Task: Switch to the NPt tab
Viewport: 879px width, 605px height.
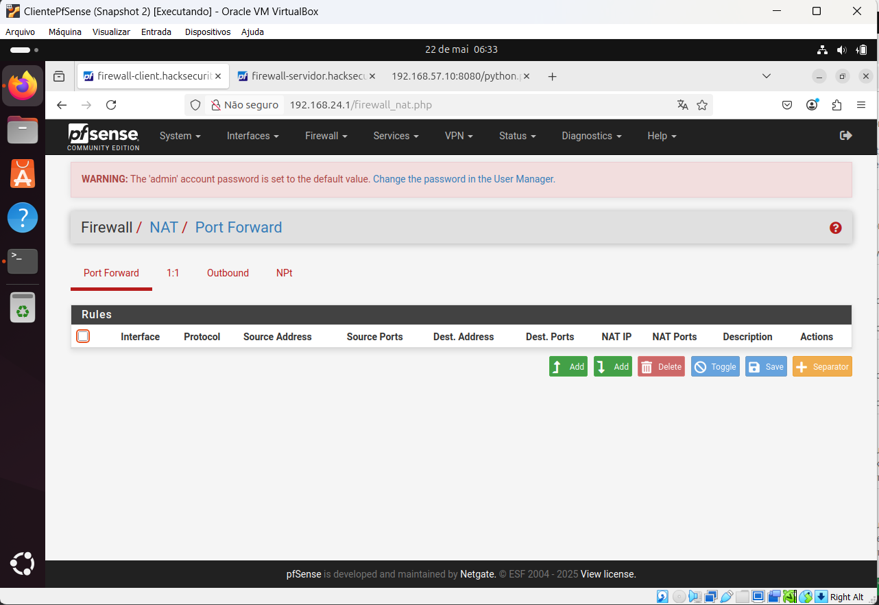Action: [x=284, y=273]
